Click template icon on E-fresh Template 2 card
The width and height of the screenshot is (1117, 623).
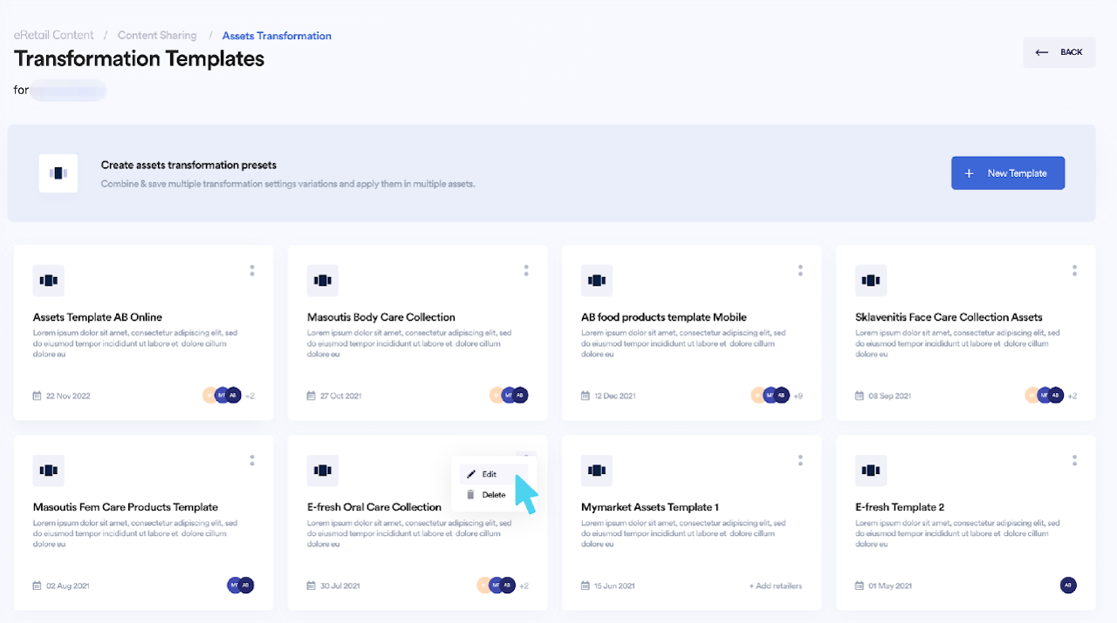tap(871, 471)
